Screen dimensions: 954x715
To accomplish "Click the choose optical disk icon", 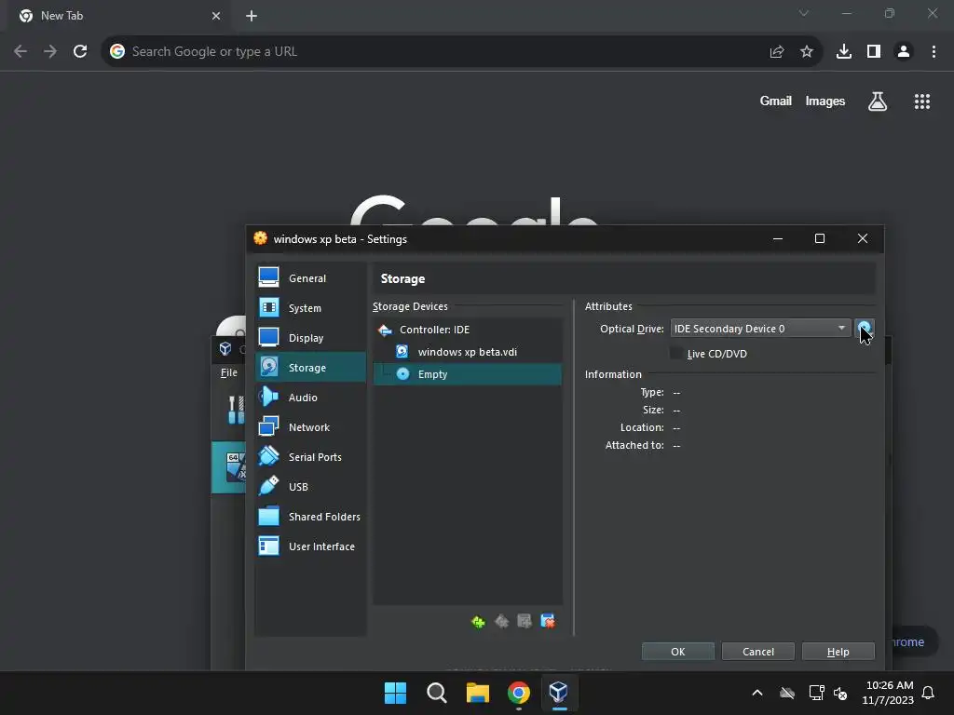I will [x=864, y=329].
